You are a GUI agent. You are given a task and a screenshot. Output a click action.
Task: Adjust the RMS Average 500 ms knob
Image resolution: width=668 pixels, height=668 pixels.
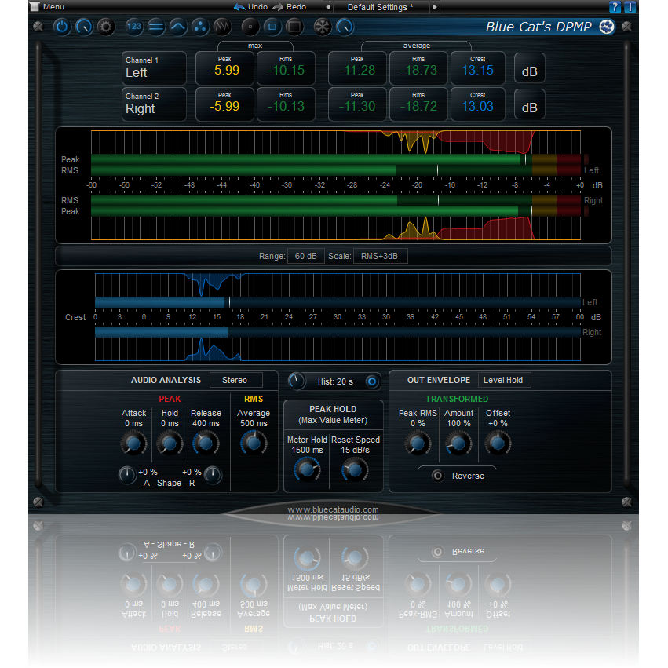click(x=253, y=442)
